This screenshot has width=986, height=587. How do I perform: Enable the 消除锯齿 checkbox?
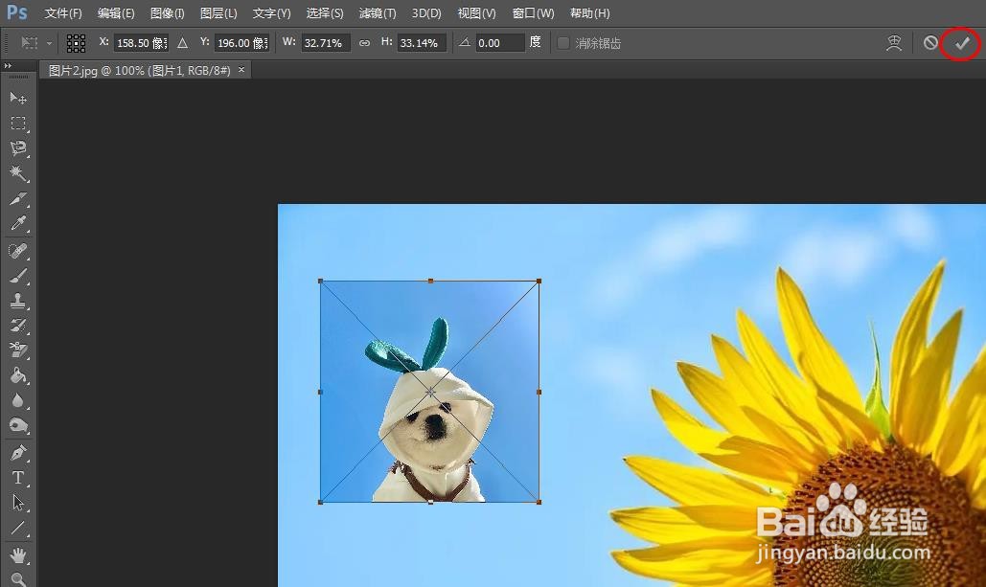click(563, 43)
